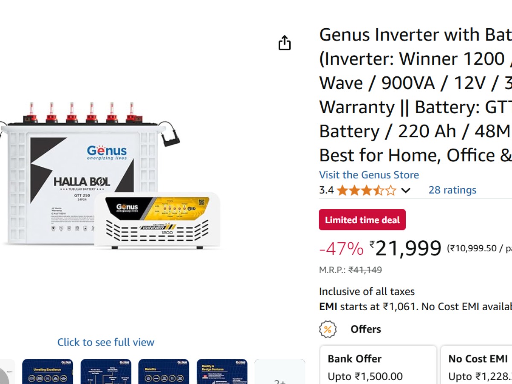The width and height of the screenshot is (512, 384).
Task: Click the Limited time deal badge
Action: tap(362, 220)
